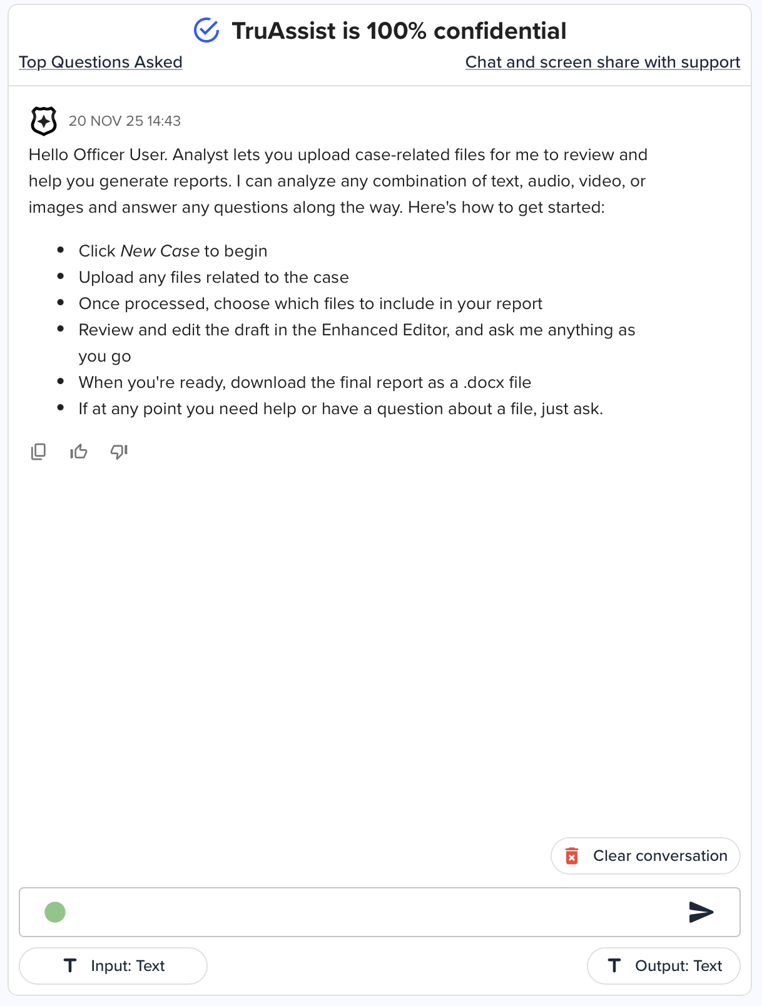Give the welcome message a thumbs up
The height and width of the screenshot is (1006, 762).
79,452
